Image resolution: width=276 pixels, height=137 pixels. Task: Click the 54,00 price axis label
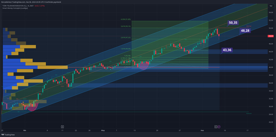(x=270, y=12)
